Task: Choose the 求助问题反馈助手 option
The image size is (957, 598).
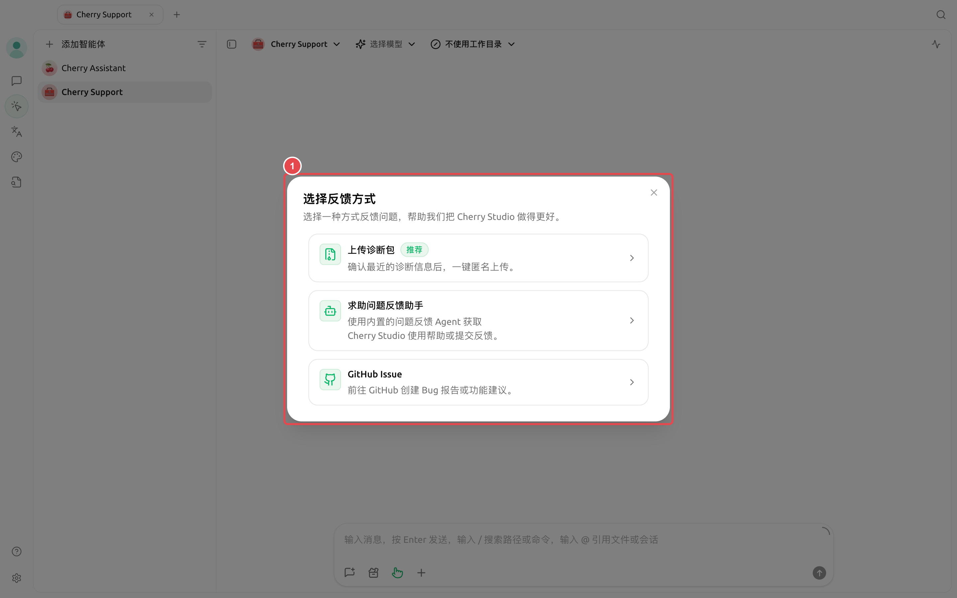Action: [478, 320]
